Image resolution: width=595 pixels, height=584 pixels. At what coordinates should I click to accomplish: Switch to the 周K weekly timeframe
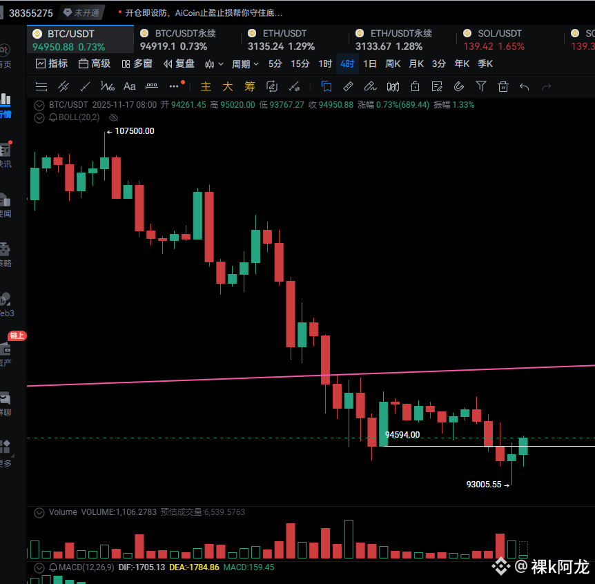point(393,64)
